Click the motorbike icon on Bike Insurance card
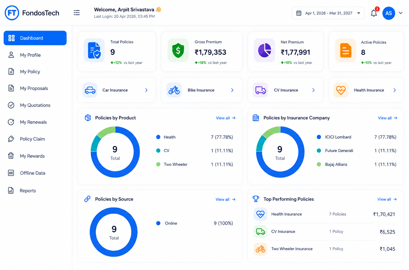The image size is (409, 270). [x=174, y=90]
